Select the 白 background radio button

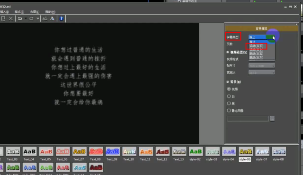click(x=229, y=96)
